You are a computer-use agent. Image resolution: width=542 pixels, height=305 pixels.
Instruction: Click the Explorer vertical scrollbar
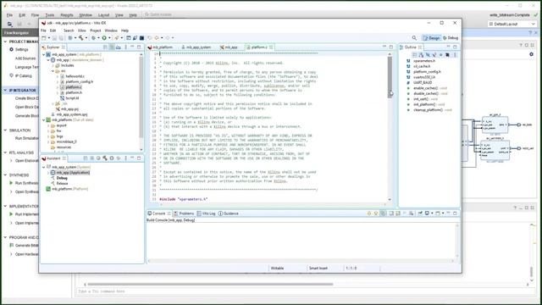click(141, 97)
